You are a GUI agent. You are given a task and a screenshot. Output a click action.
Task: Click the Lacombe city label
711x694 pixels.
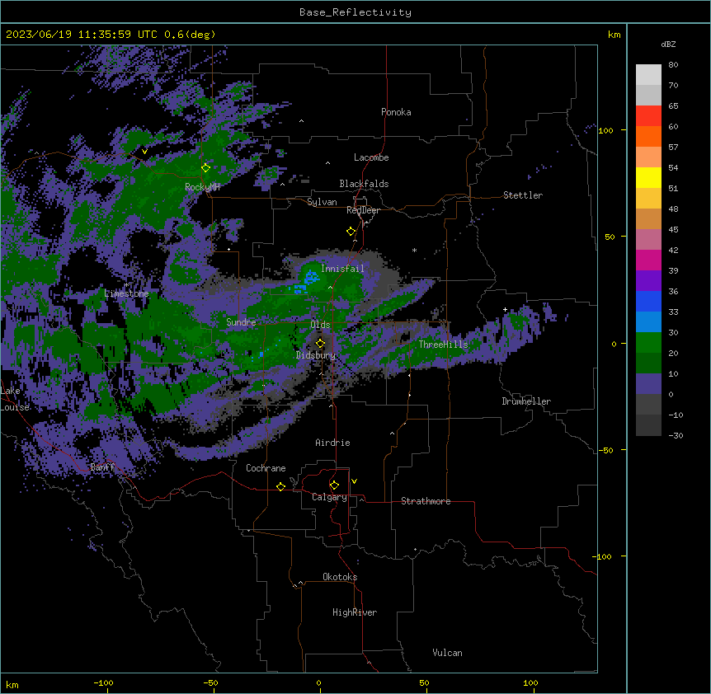pyautogui.click(x=371, y=157)
